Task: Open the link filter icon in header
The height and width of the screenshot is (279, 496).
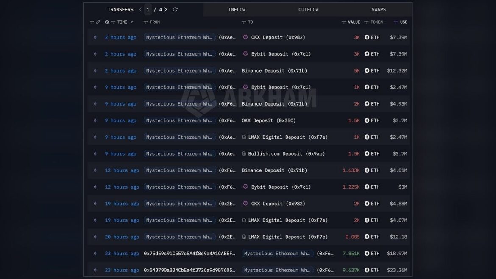Action: point(98,22)
